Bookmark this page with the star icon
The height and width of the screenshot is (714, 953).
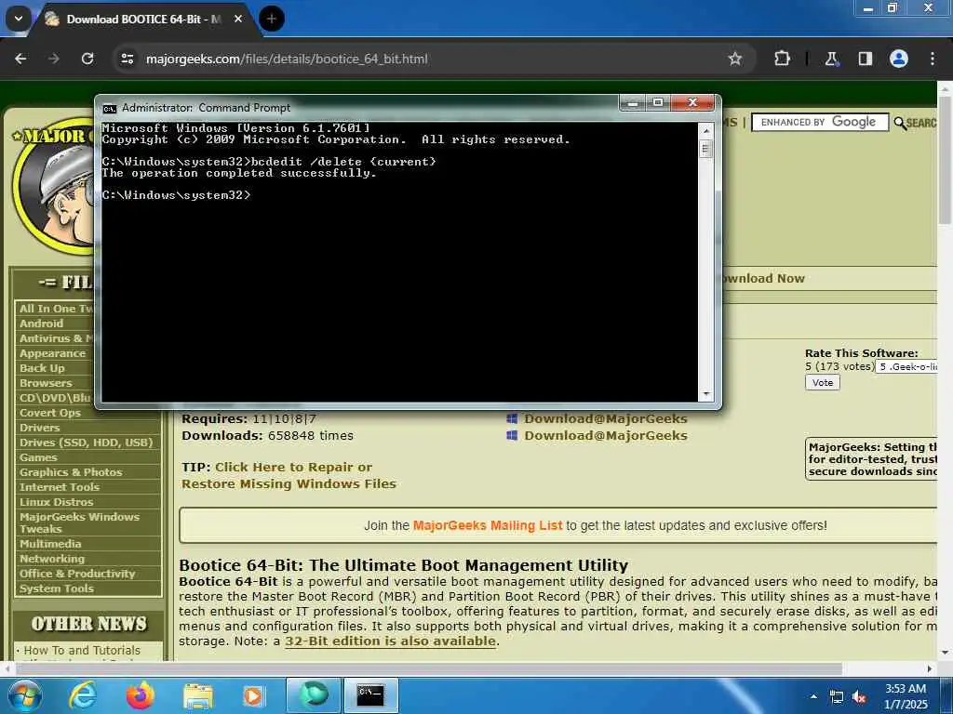[x=735, y=59]
